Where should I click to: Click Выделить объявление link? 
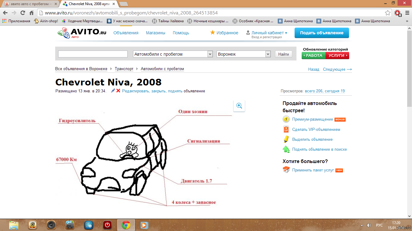pyautogui.click(x=312, y=139)
